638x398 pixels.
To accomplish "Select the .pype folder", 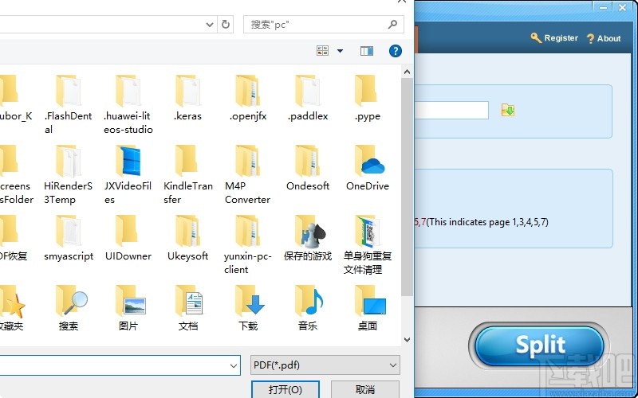I will pyautogui.click(x=368, y=98).
